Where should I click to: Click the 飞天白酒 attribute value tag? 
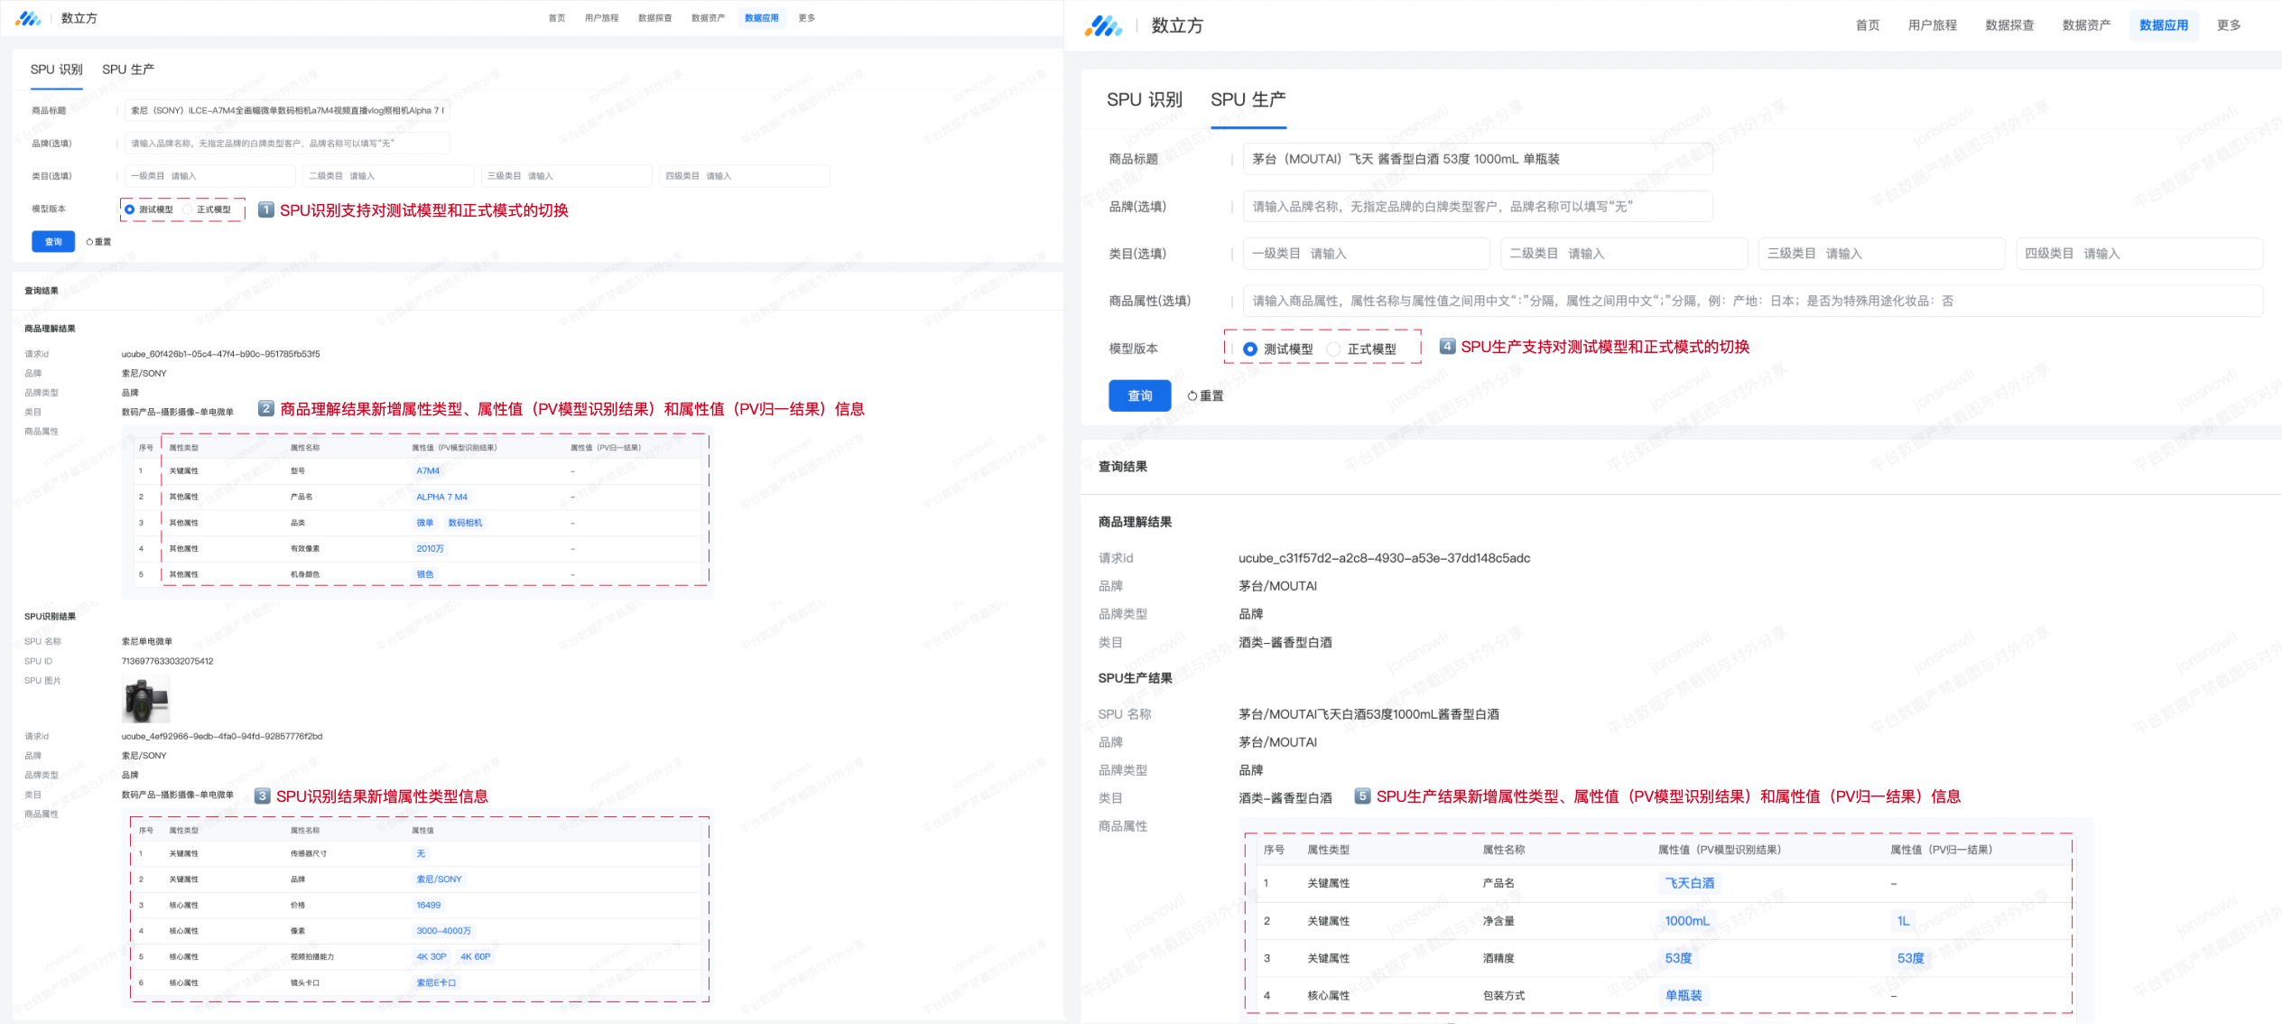(x=1689, y=883)
